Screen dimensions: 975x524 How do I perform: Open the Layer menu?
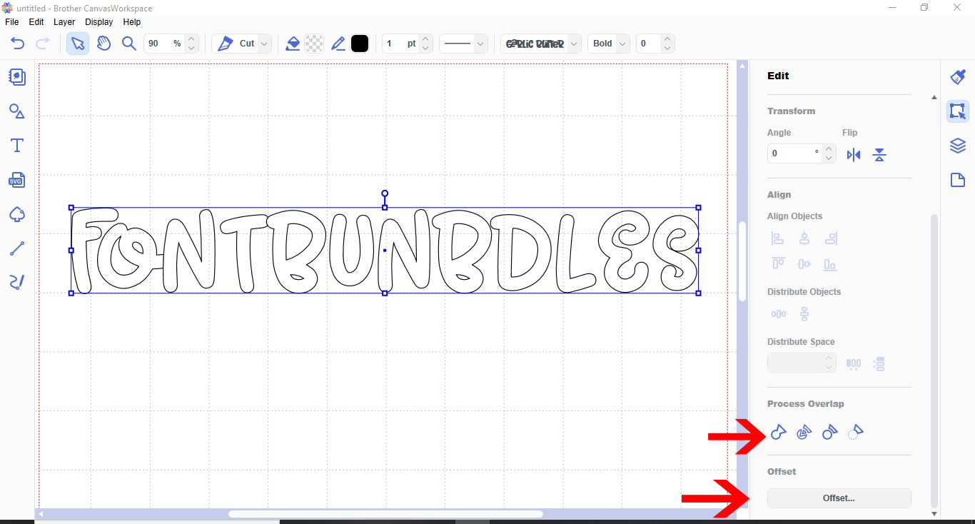coord(64,22)
